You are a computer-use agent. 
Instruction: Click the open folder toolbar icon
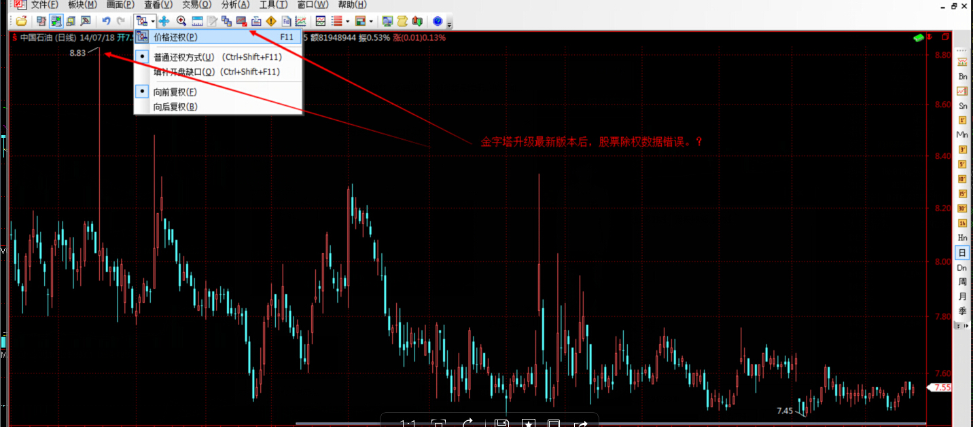pyautogui.click(x=22, y=21)
